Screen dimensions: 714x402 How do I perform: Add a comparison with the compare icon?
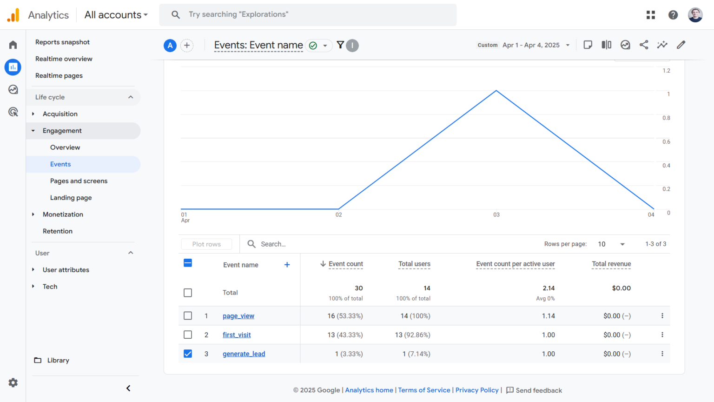(606, 45)
